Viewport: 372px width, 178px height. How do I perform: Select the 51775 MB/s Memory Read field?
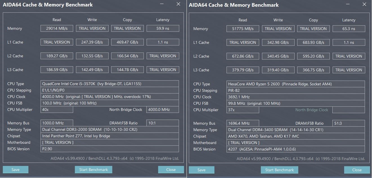pos(243,29)
